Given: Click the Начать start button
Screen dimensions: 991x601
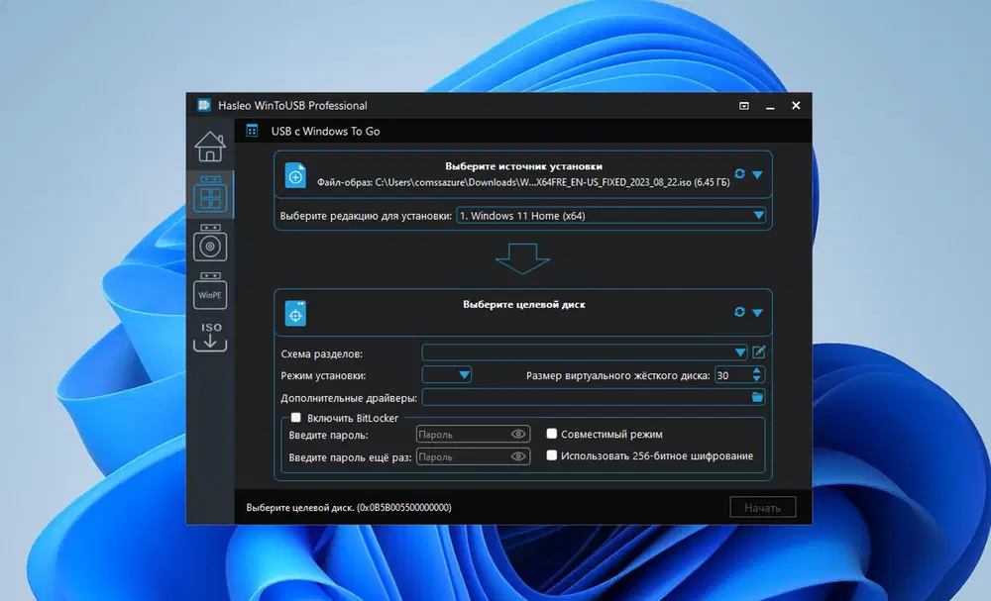Looking at the screenshot, I should (762, 508).
